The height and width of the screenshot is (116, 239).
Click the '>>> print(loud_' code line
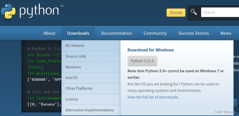click(44, 74)
